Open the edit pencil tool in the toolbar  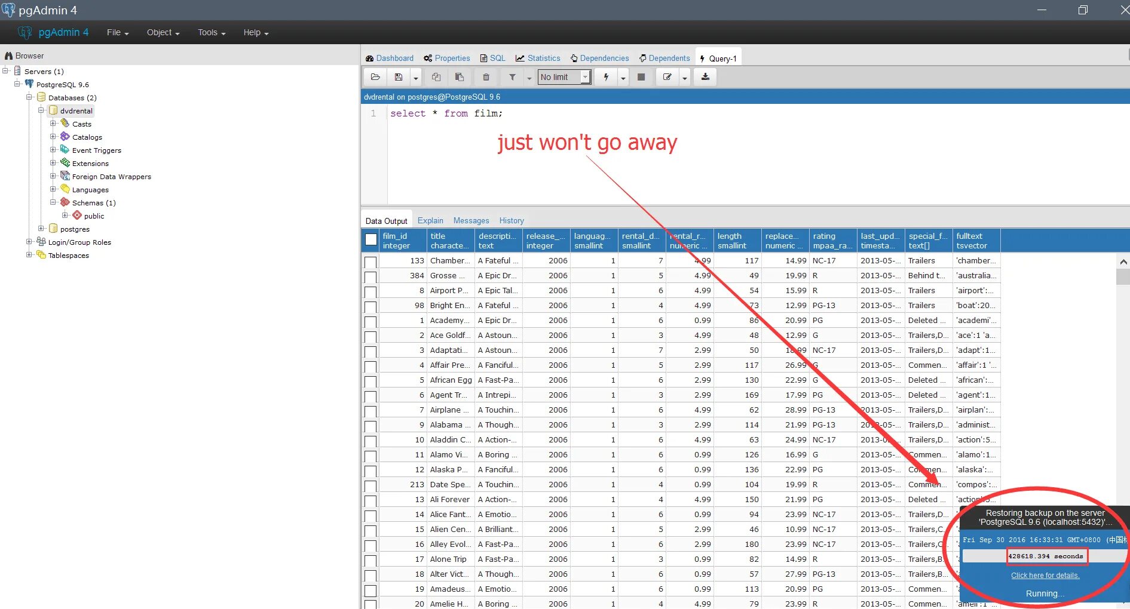[x=667, y=77]
